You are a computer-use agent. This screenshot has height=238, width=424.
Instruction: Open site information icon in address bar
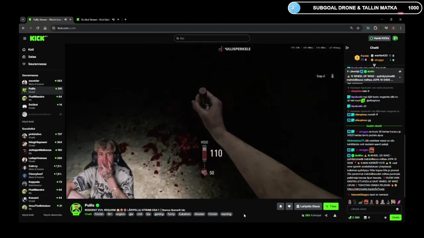click(x=54, y=28)
